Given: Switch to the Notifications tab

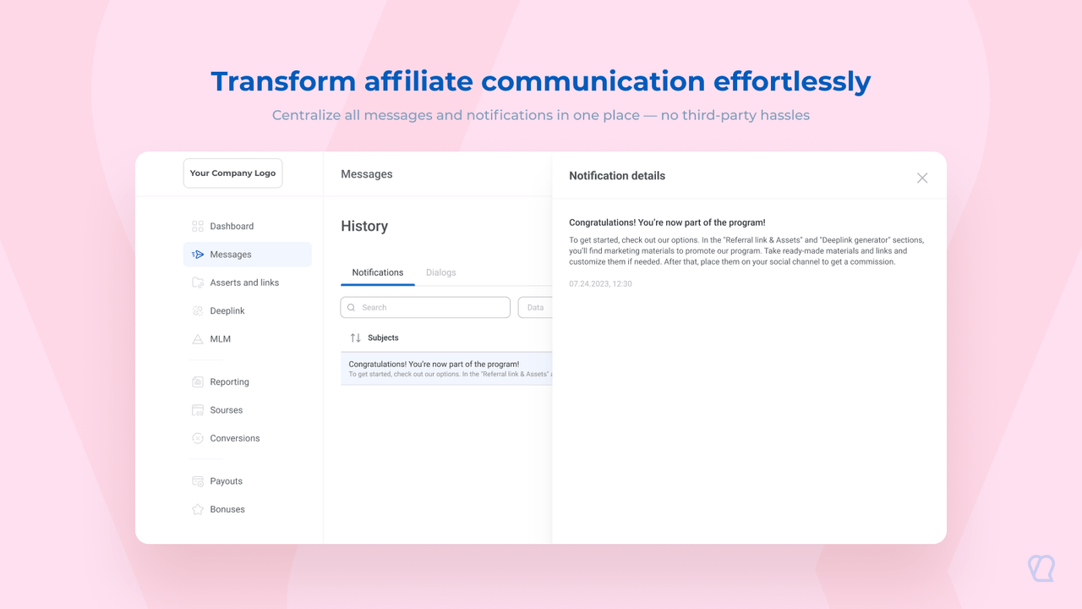Looking at the screenshot, I should click(378, 272).
